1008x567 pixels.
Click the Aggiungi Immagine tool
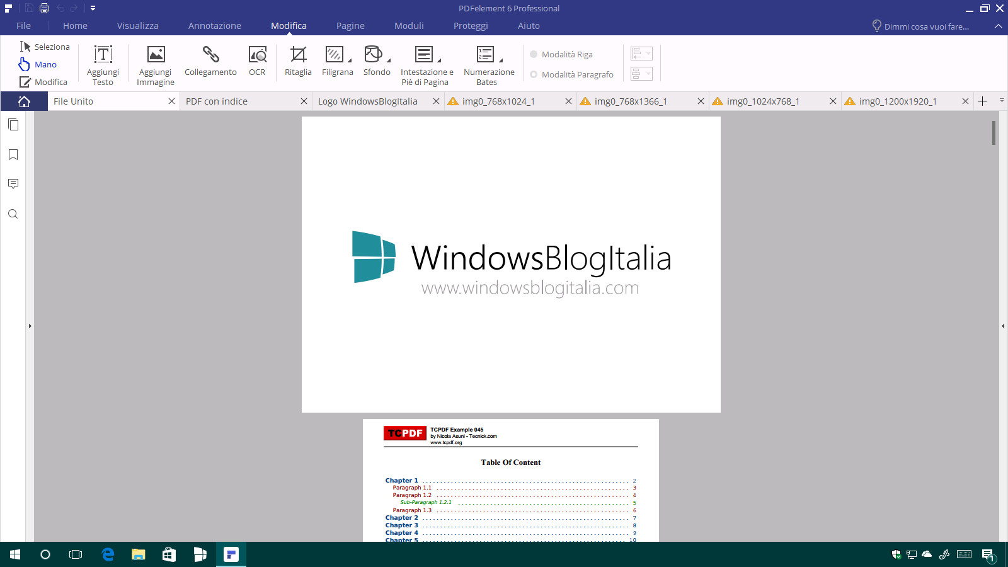point(156,65)
